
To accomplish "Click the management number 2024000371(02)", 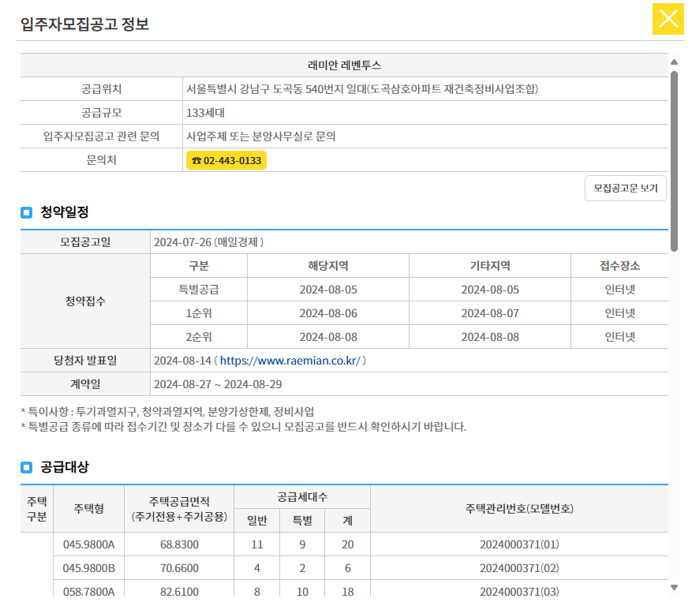I will [x=519, y=568].
